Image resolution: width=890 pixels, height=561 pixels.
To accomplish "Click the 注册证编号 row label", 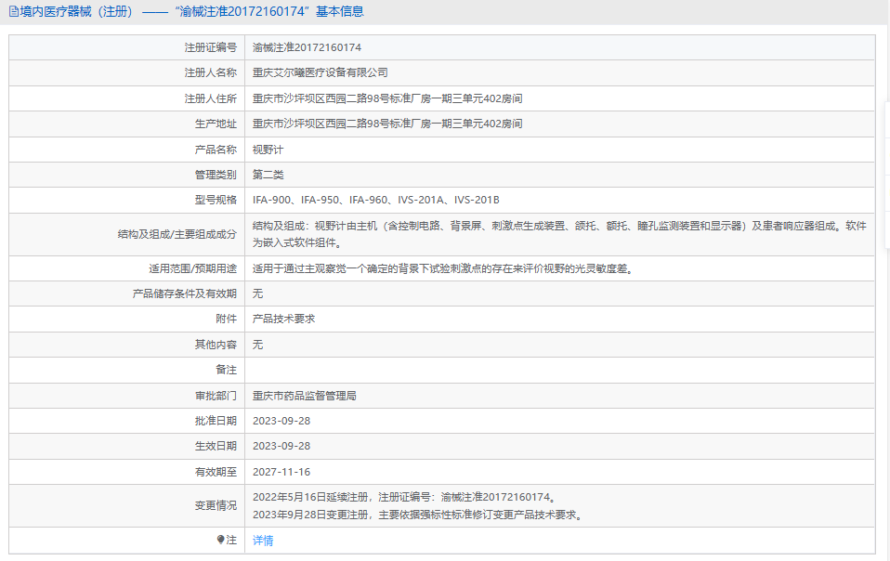I will (210, 47).
